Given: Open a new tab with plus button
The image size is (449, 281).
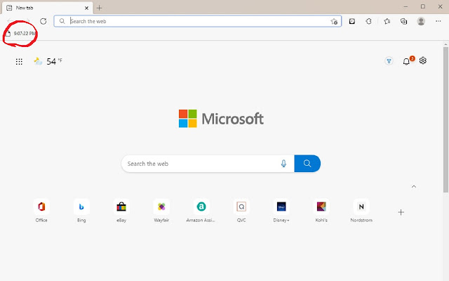Looking at the screenshot, I should tap(99, 8).
